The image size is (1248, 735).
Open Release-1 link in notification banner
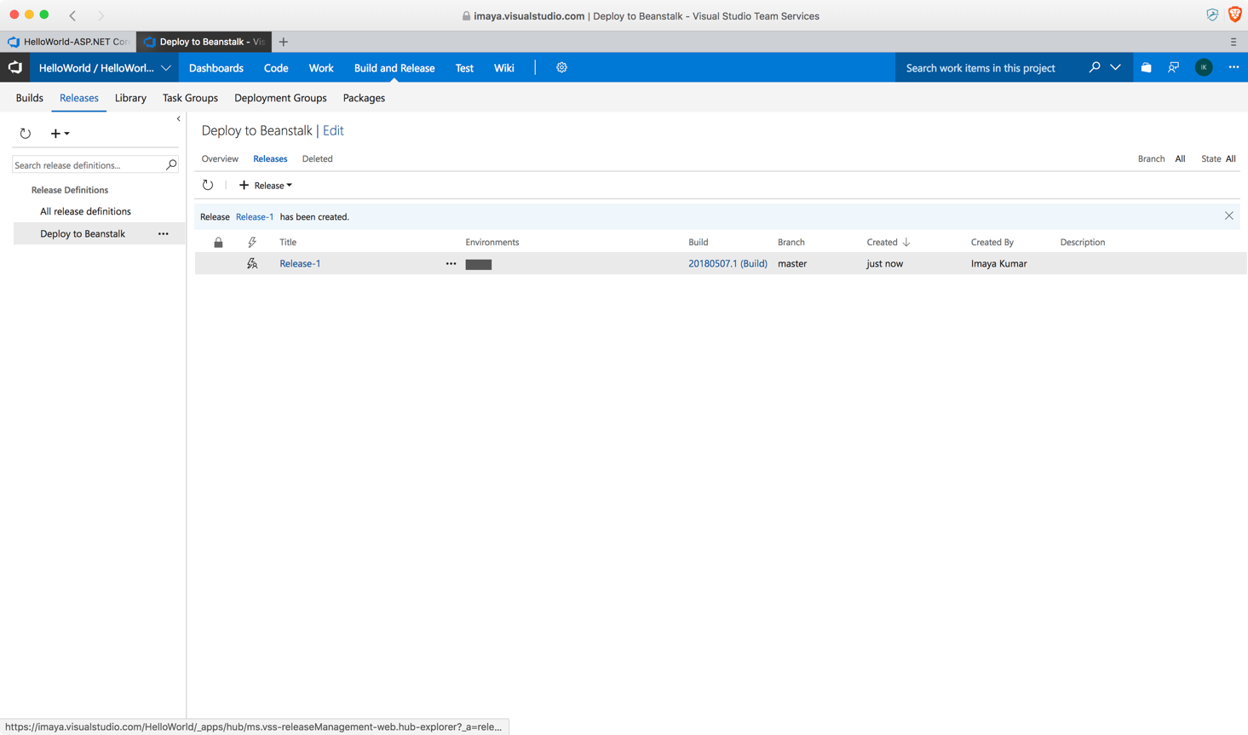(255, 216)
